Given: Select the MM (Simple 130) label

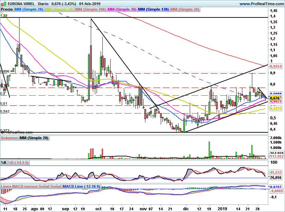Looking at the screenshot, I should tap(153, 10).
